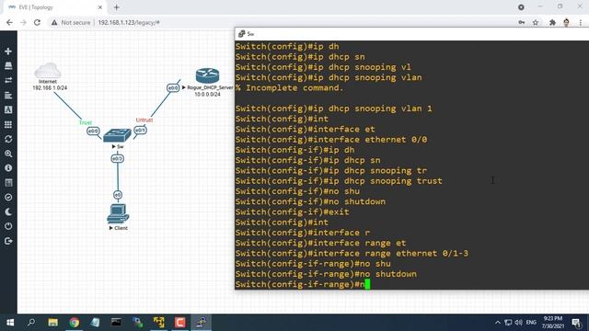
Task: Click the volume speaker tray icon
Action: click(519, 323)
